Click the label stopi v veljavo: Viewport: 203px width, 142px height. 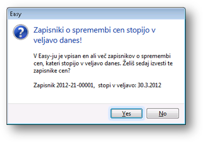click(x=117, y=85)
